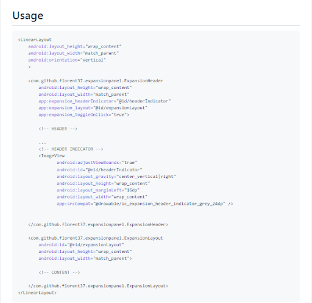Click android:layout_width="match_parent" under LinearLayout
Viewport: 312px width, 303px height.
coord(74,53)
